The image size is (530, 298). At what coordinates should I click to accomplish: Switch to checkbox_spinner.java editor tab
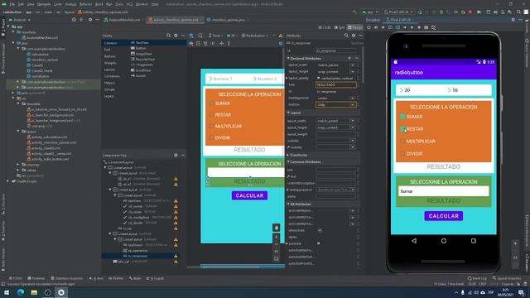[x=226, y=20]
